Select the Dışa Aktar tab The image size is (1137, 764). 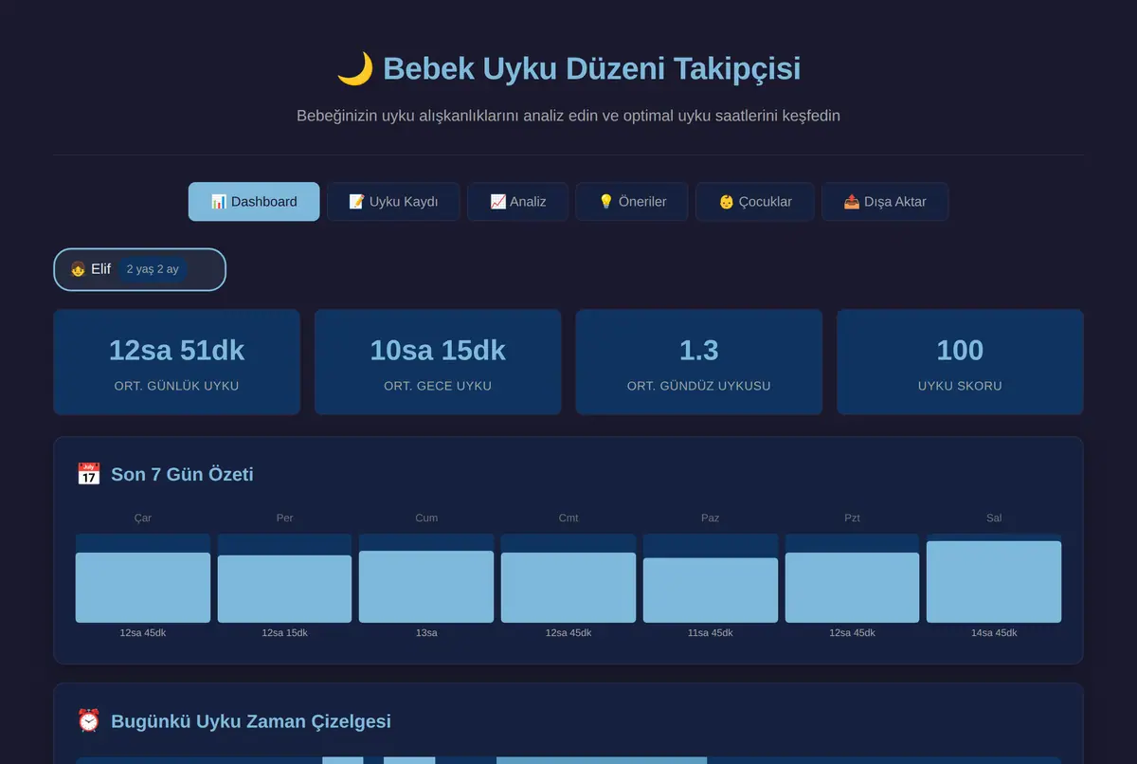(885, 201)
